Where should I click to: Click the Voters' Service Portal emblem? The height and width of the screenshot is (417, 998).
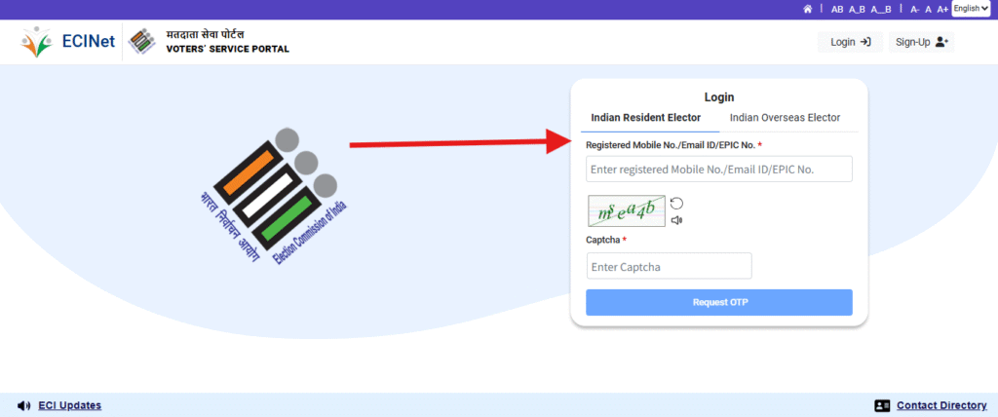coord(141,42)
